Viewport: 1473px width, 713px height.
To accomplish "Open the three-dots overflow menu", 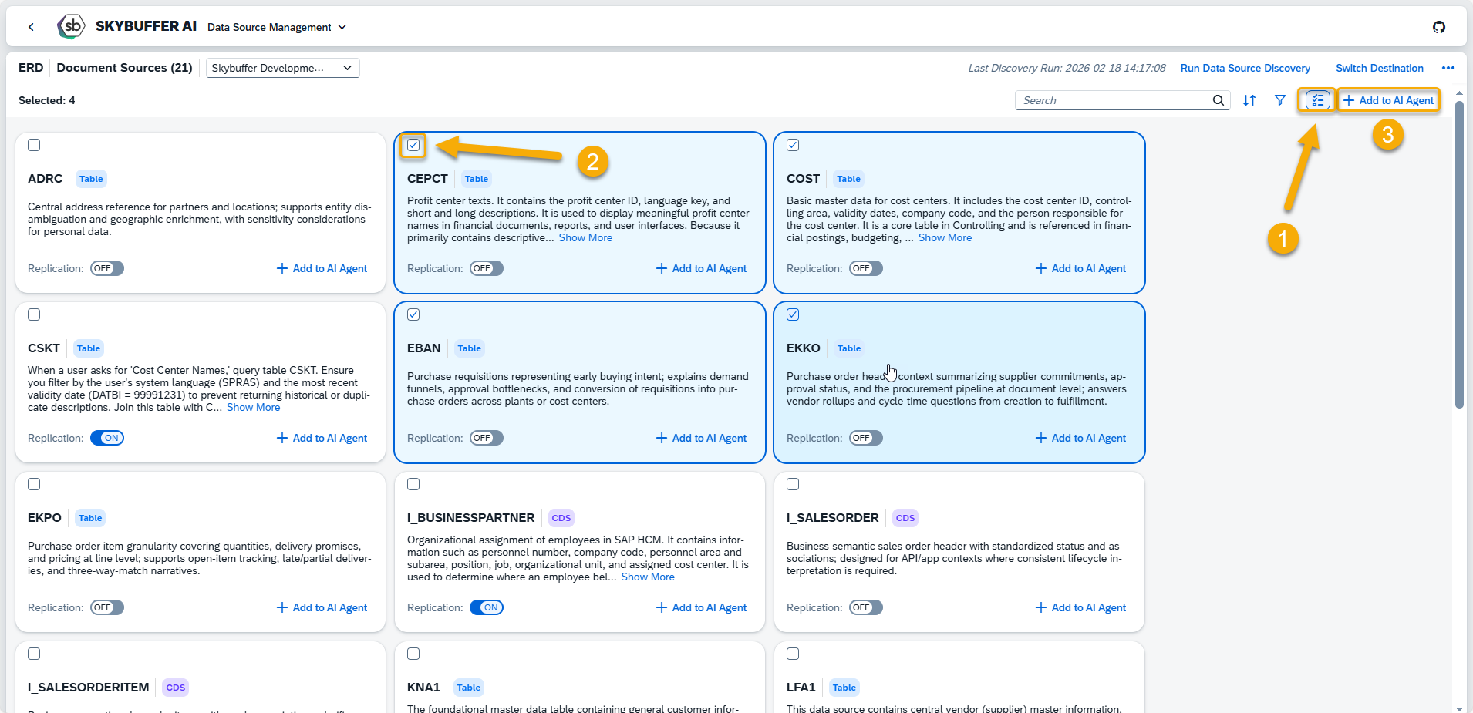I will [1448, 68].
